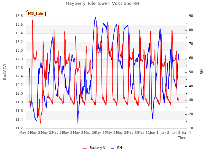Click the 50 right axis tick
The height and width of the screenshot is (154, 206).
[x=191, y=72]
